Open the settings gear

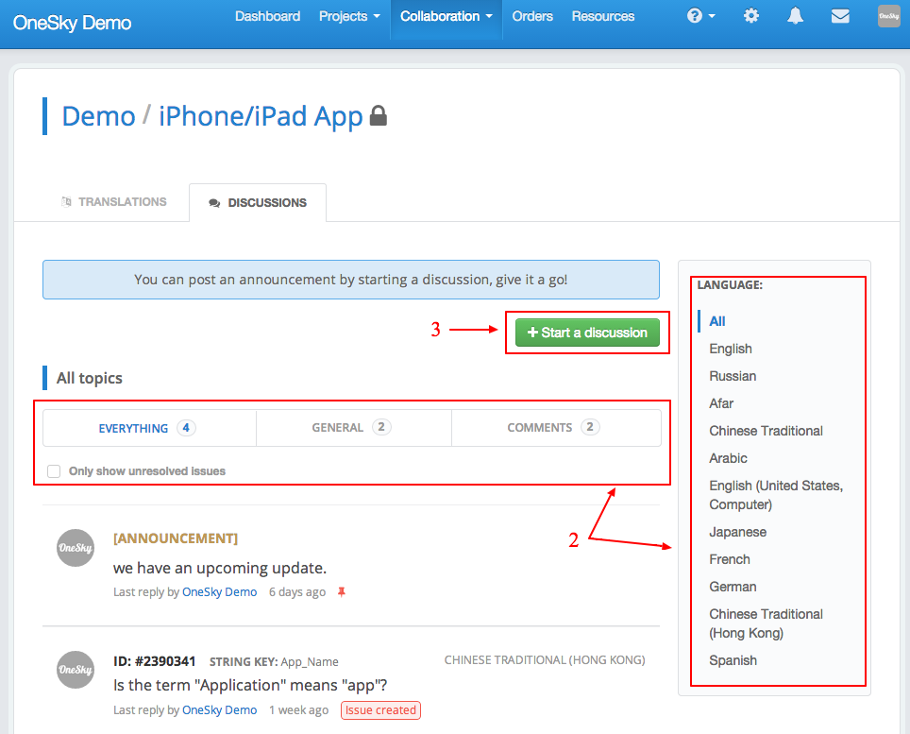pyautogui.click(x=751, y=16)
